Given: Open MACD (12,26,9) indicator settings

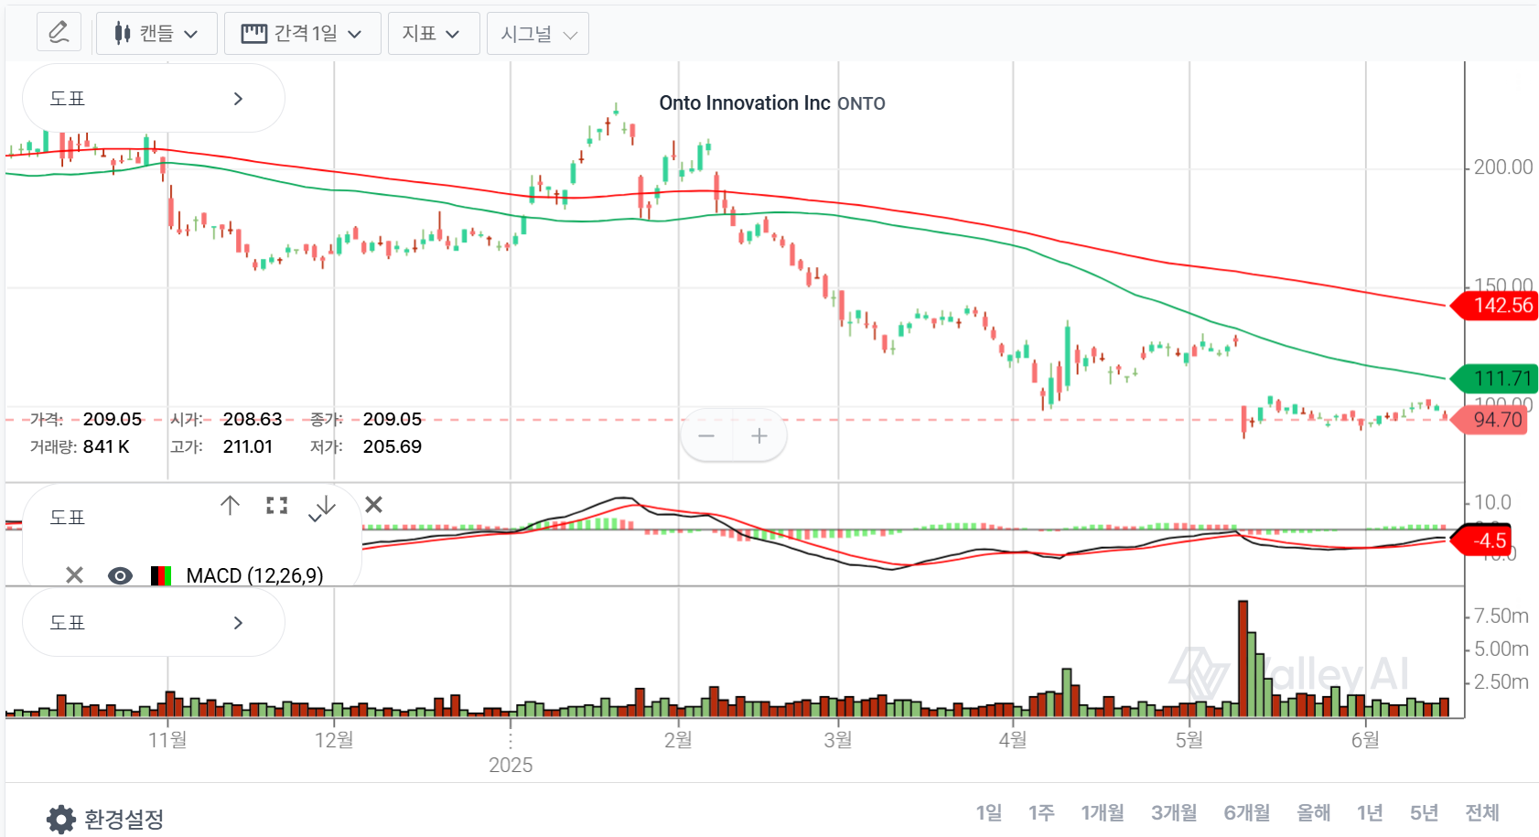Looking at the screenshot, I should point(254,575).
